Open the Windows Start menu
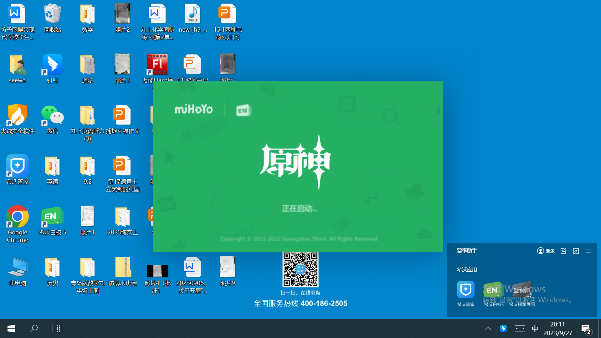Screen dimensions: 601x338 [x=11, y=329]
